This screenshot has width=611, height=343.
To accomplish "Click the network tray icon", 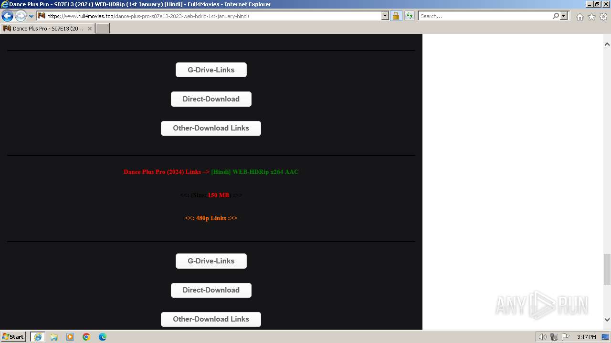I will click(x=554, y=337).
